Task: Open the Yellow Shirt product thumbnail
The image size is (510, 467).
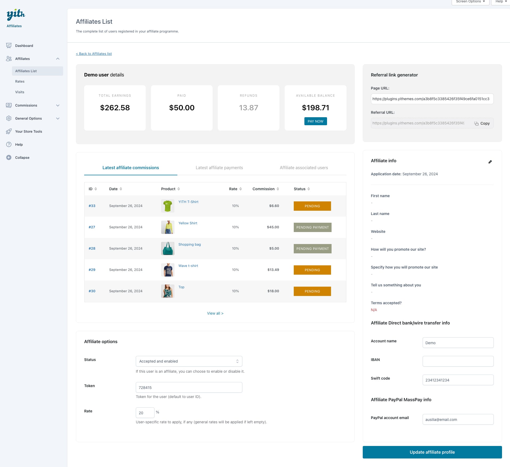Action: tap(168, 227)
